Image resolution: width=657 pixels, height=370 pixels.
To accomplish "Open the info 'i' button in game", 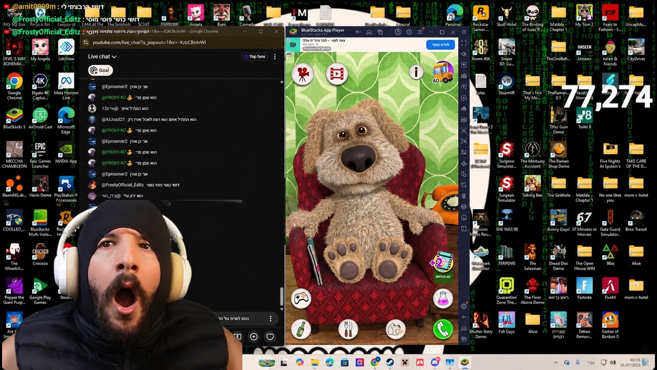I will (416, 72).
